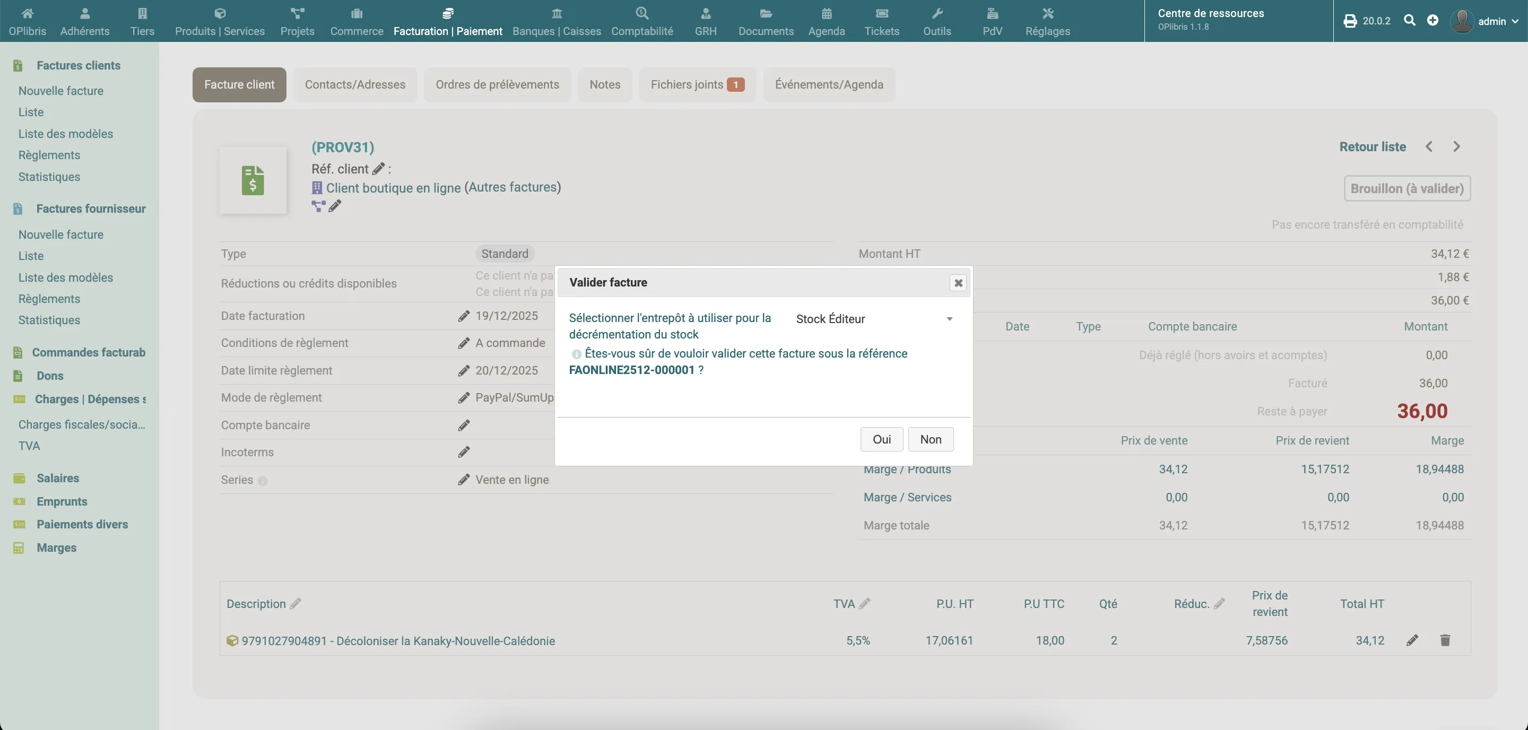Edit the Date facturation pencil icon
The height and width of the screenshot is (730, 1528).
click(464, 316)
